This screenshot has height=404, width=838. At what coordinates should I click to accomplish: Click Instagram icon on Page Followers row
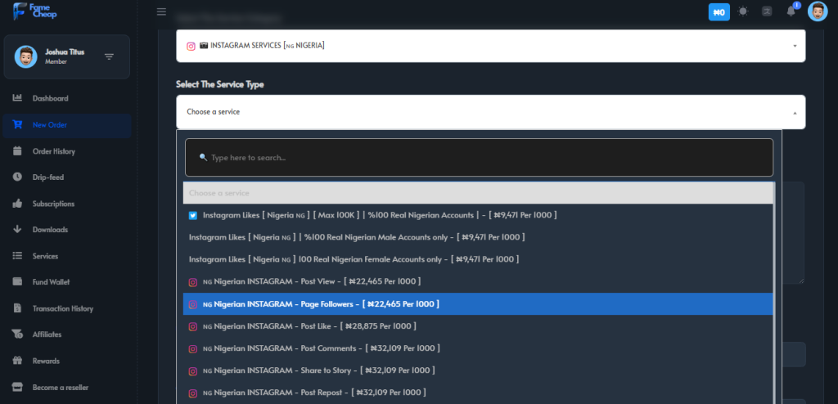tap(193, 304)
